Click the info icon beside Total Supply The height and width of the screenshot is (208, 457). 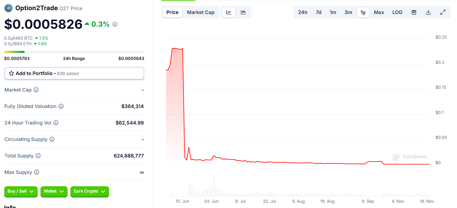tap(38, 156)
